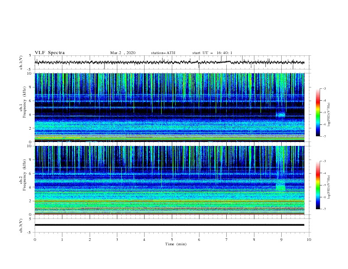Click the ch.2 spectrogram panel

[x=169, y=180]
